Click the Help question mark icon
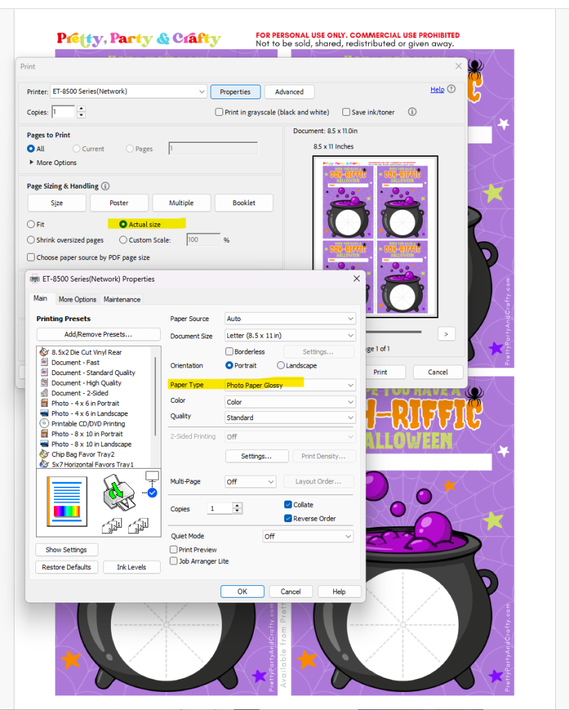Image resolution: width=569 pixels, height=710 pixels. click(x=451, y=89)
